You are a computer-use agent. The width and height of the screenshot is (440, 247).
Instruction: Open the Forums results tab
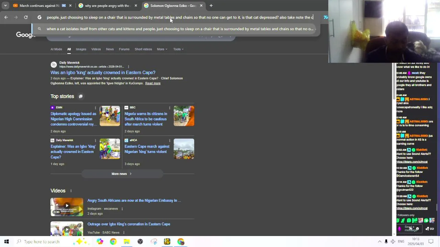tap(124, 49)
